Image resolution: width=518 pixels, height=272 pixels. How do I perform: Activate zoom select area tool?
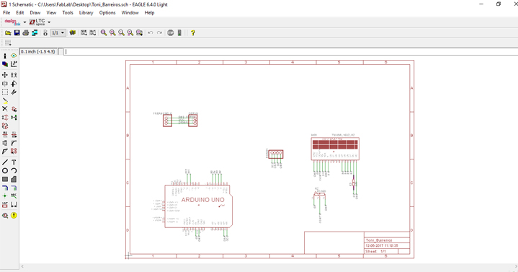(140, 32)
